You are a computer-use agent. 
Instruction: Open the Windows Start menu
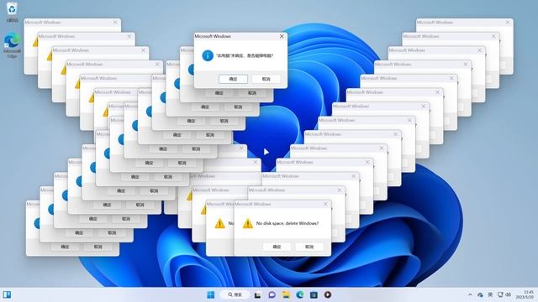(211, 294)
